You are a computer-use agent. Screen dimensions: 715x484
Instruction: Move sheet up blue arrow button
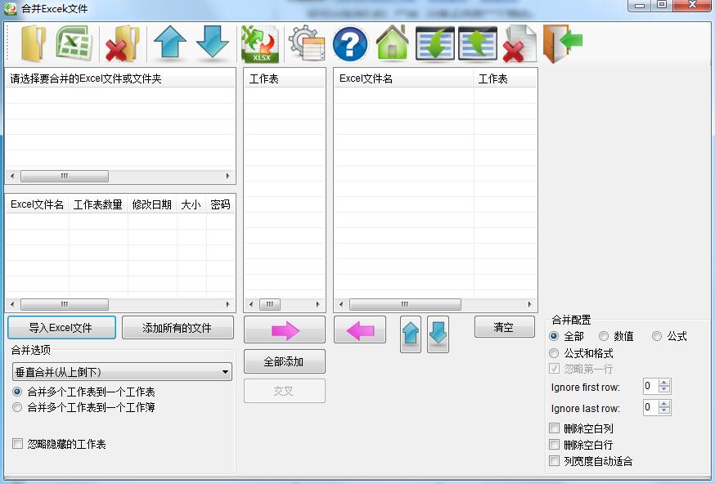[411, 334]
